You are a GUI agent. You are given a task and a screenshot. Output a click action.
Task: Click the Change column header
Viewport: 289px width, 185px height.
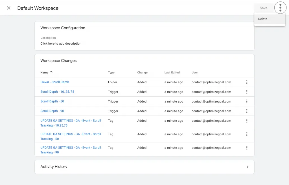pyautogui.click(x=142, y=73)
